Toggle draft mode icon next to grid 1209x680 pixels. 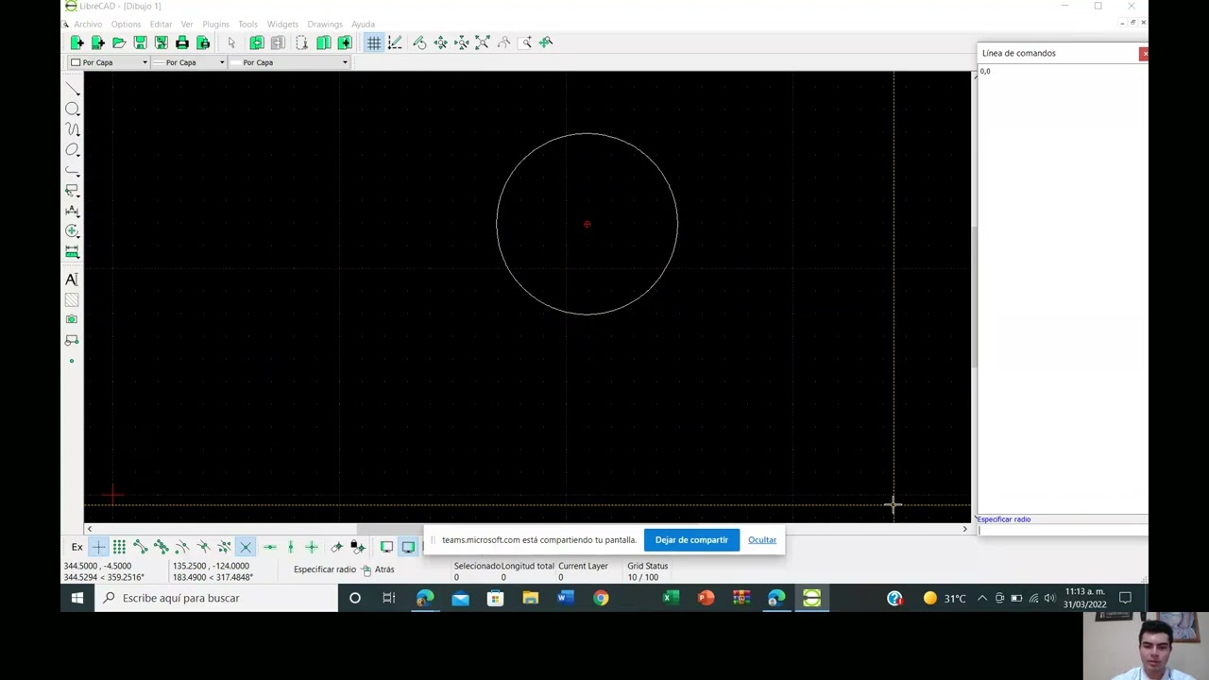(x=395, y=42)
